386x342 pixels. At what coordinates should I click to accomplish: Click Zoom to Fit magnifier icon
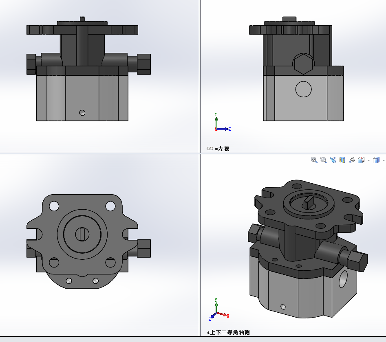coord(314,160)
